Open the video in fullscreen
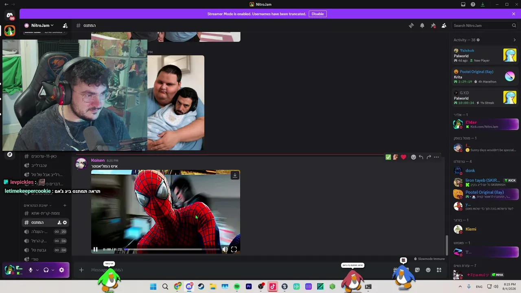The width and height of the screenshot is (521, 293). pos(234,249)
